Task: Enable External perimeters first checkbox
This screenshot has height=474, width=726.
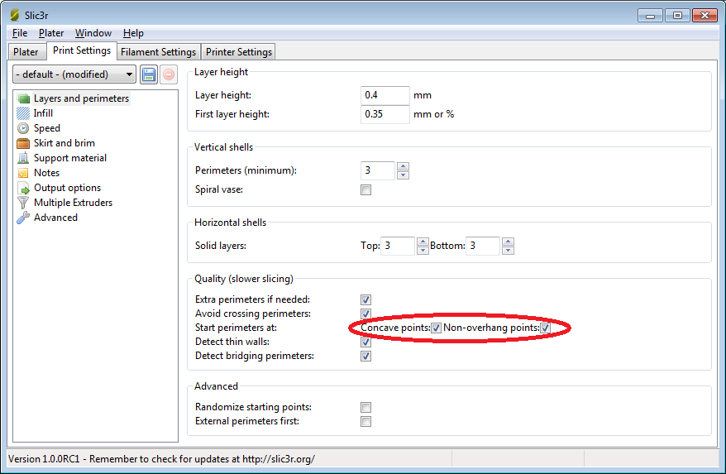Action: pyautogui.click(x=365, y=422)
